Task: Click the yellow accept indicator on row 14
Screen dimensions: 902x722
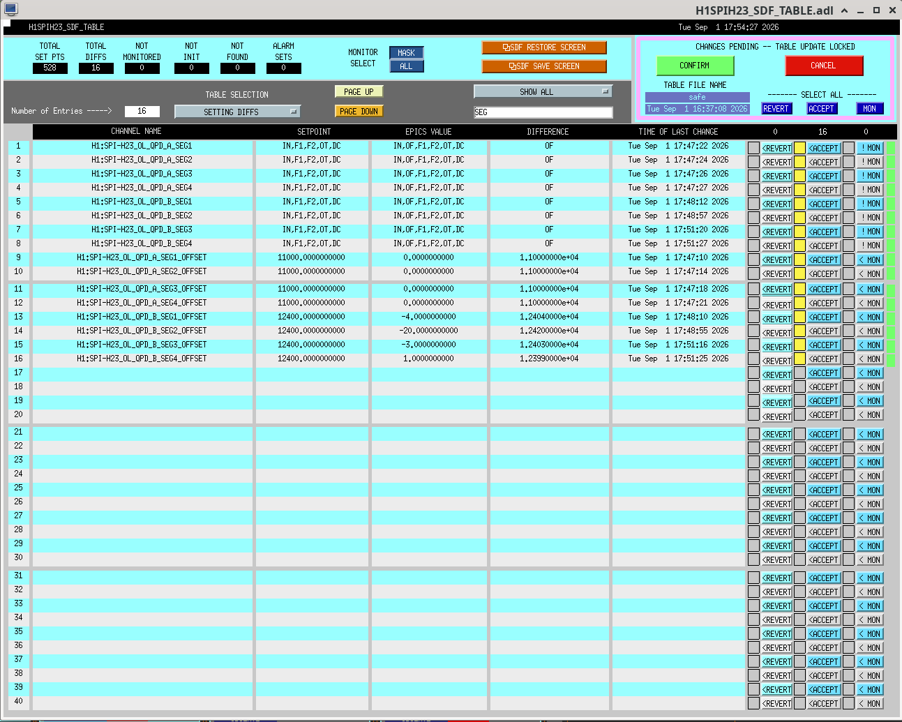Action: point(799,331)
